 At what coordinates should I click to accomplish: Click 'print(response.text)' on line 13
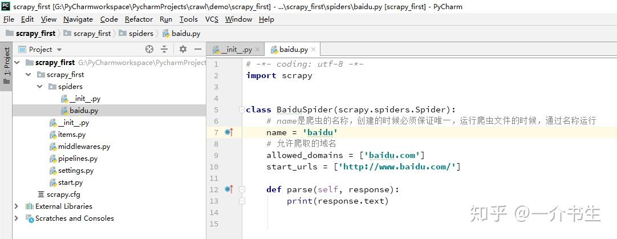tap(338, 201)
